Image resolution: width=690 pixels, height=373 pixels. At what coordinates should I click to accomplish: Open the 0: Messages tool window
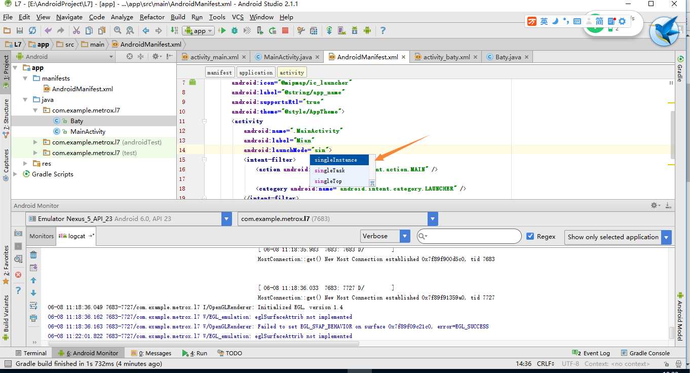point(151,353)
